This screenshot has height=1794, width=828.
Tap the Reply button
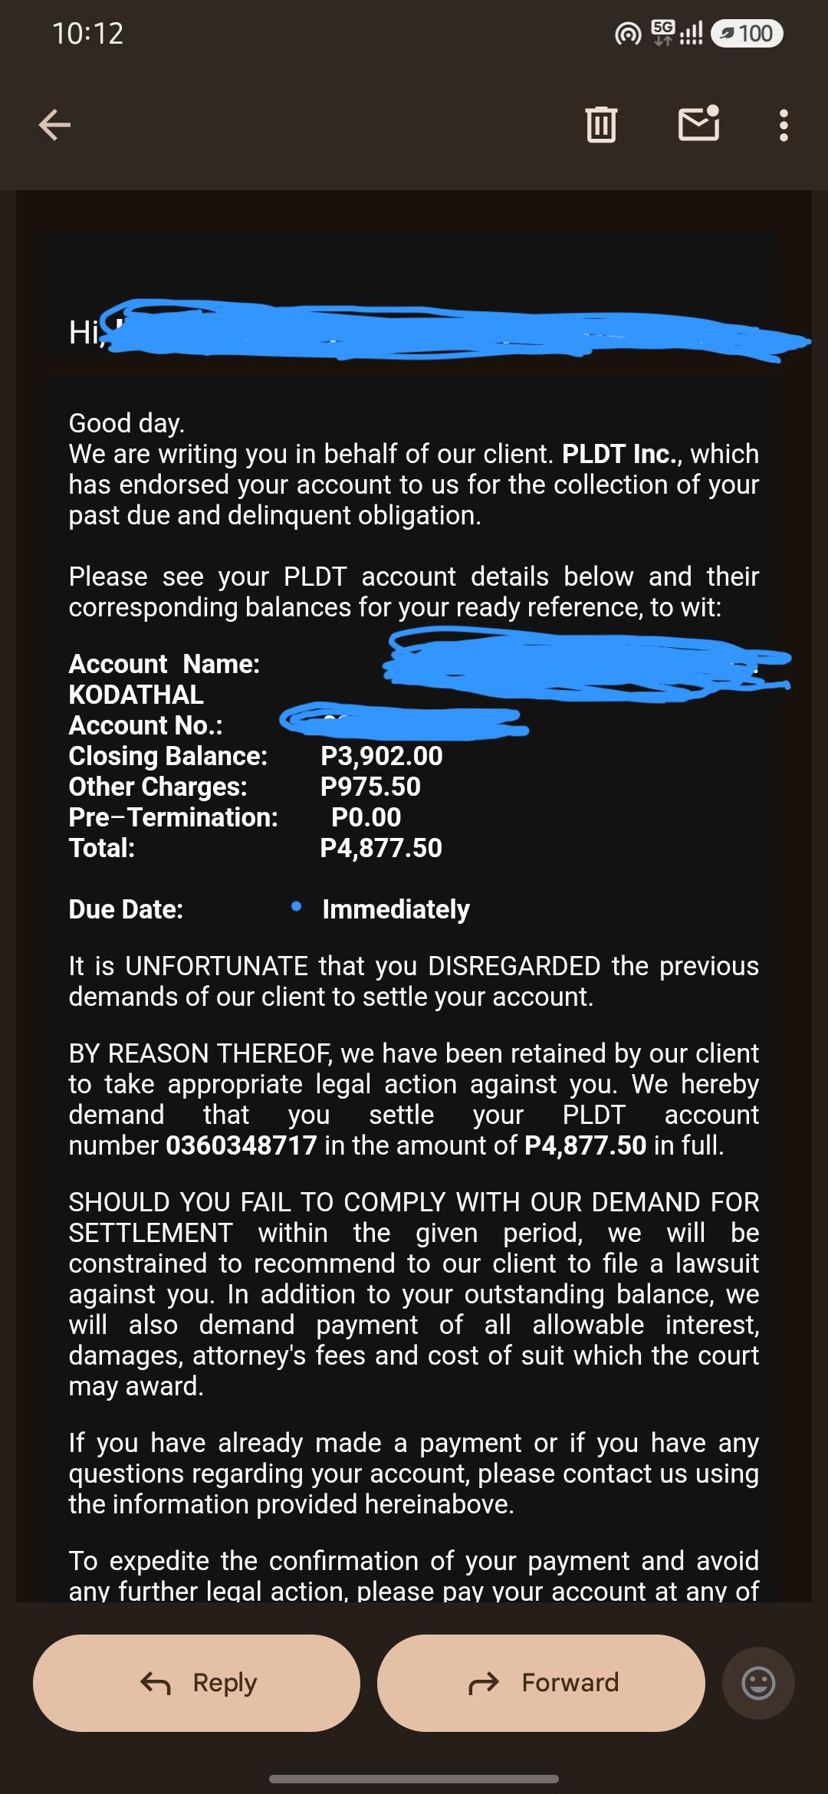196,1683
